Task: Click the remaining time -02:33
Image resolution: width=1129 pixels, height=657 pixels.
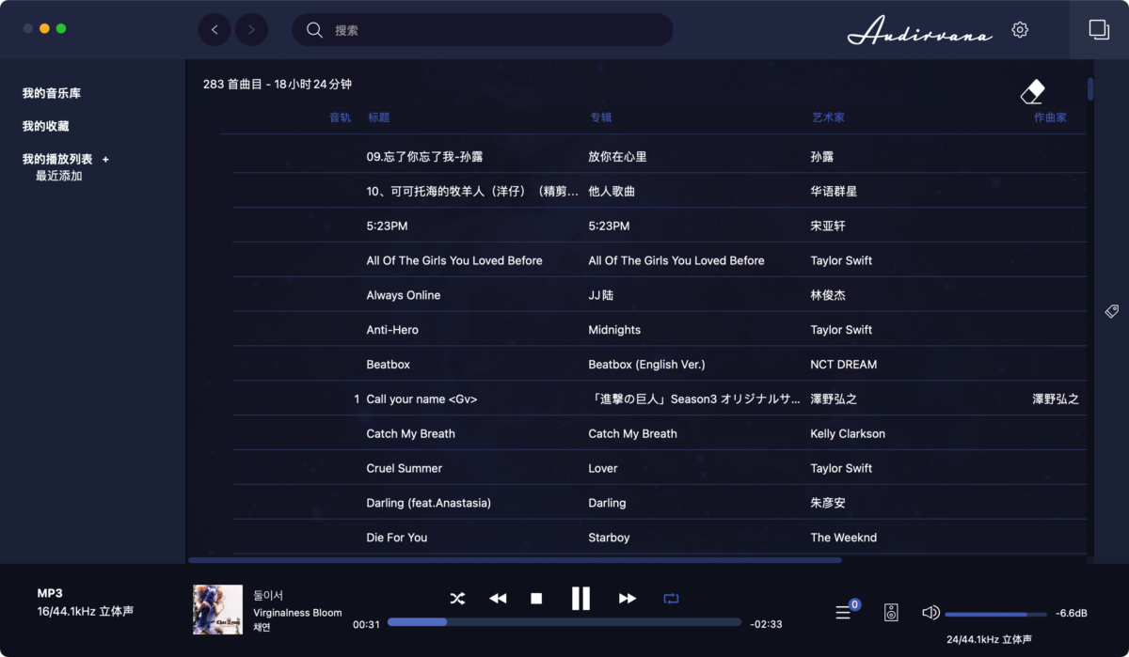Action: pos(766,624)
